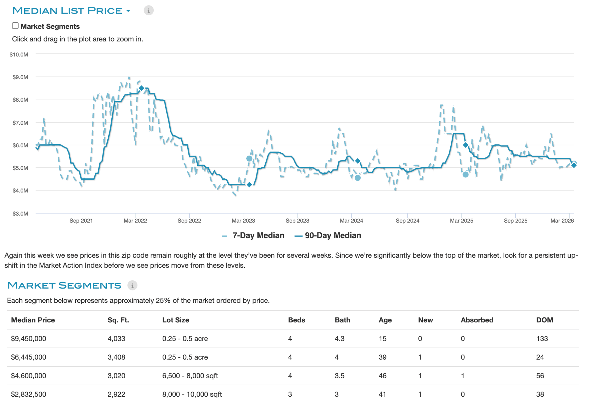The height and width of the screenshot is (405, 589).
Task: Click circle marker below March 2024
Action: (358, 178)
